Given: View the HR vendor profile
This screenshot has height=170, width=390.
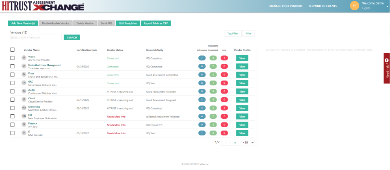Looking at the screenshot, I should click(242, 116).
